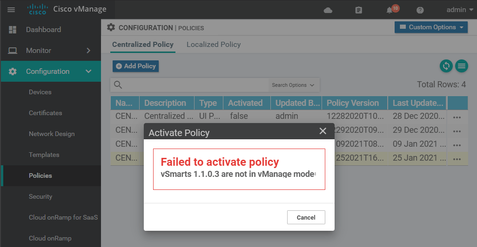Close the Activate Policy dialog
The width and height of the screenshot is (477, 247).
[323, 131]
